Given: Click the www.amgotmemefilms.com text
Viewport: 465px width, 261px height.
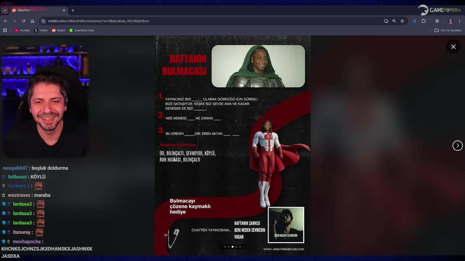Looking at the screenshot, I should tap(284, 249).
